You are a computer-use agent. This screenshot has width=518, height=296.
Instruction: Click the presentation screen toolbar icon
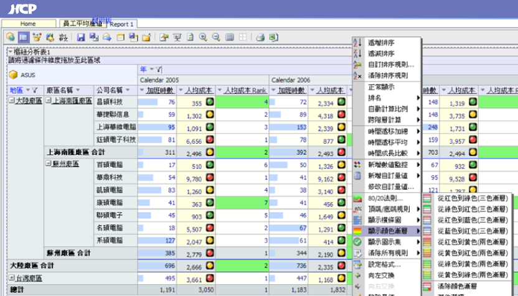click(x=177, y=37)
